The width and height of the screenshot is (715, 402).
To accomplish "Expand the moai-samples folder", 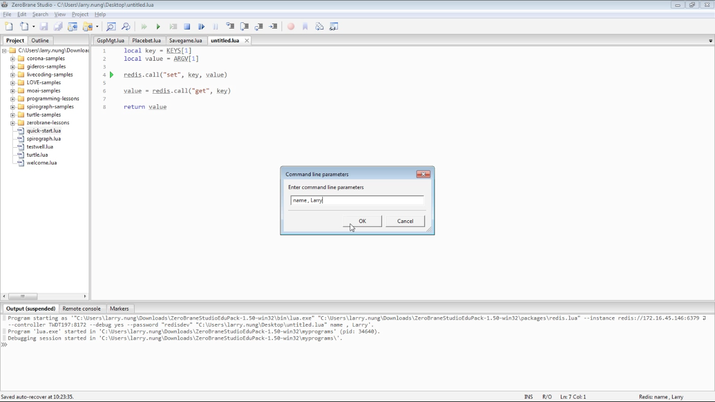I will pos(13,91).
